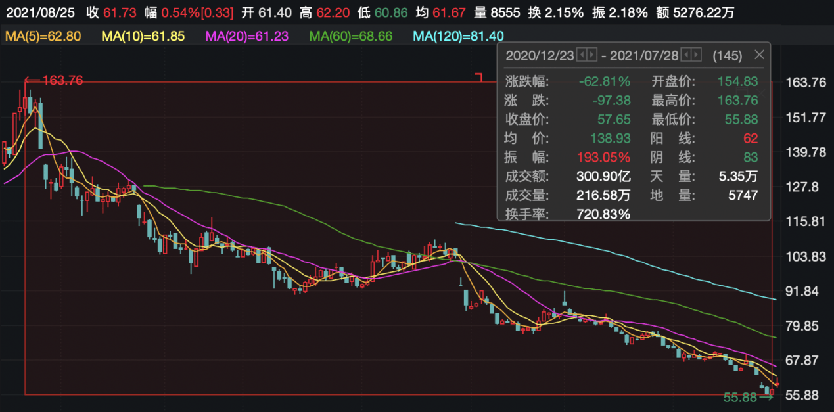The width and height of the screenshot is (834, 412).
Task: Click the 79.85 price axis label
Action: coord(803,326)
